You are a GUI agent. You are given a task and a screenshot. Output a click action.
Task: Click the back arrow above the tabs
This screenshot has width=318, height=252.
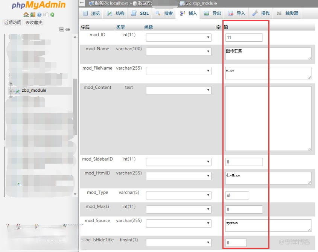(x=82, y=3)
